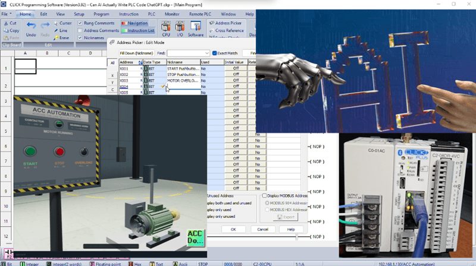Click the BIT data type icon for X001

[x=146, y=68]
